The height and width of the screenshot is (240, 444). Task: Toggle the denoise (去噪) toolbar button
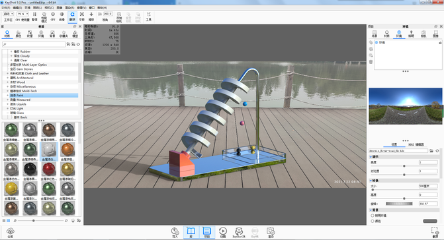coord(62,16)
